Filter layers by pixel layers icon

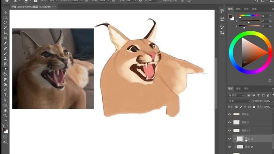(x=249, y=95)
